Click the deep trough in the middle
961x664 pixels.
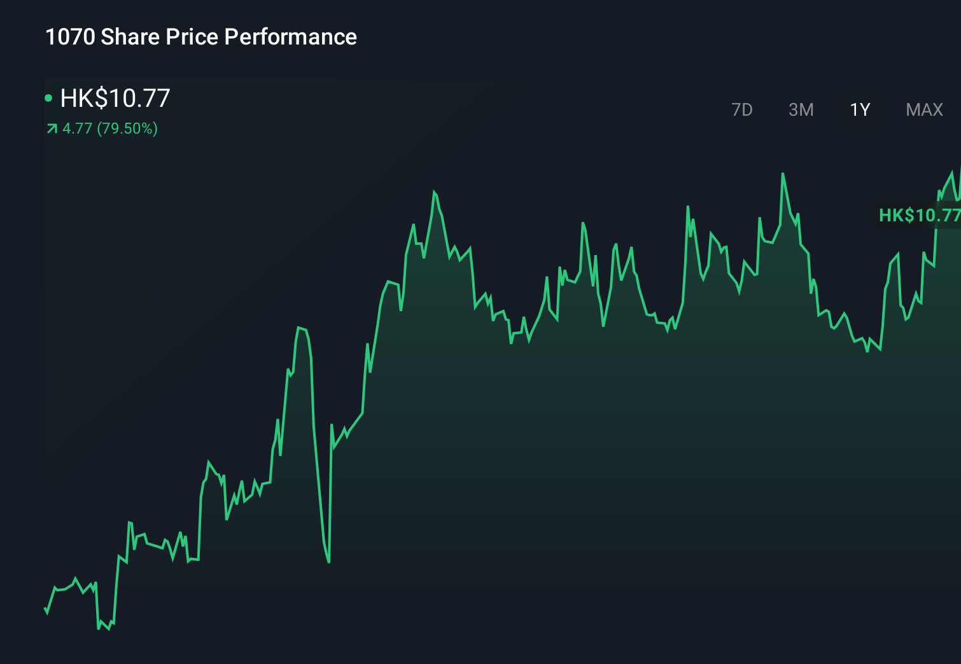click(328, 560)
